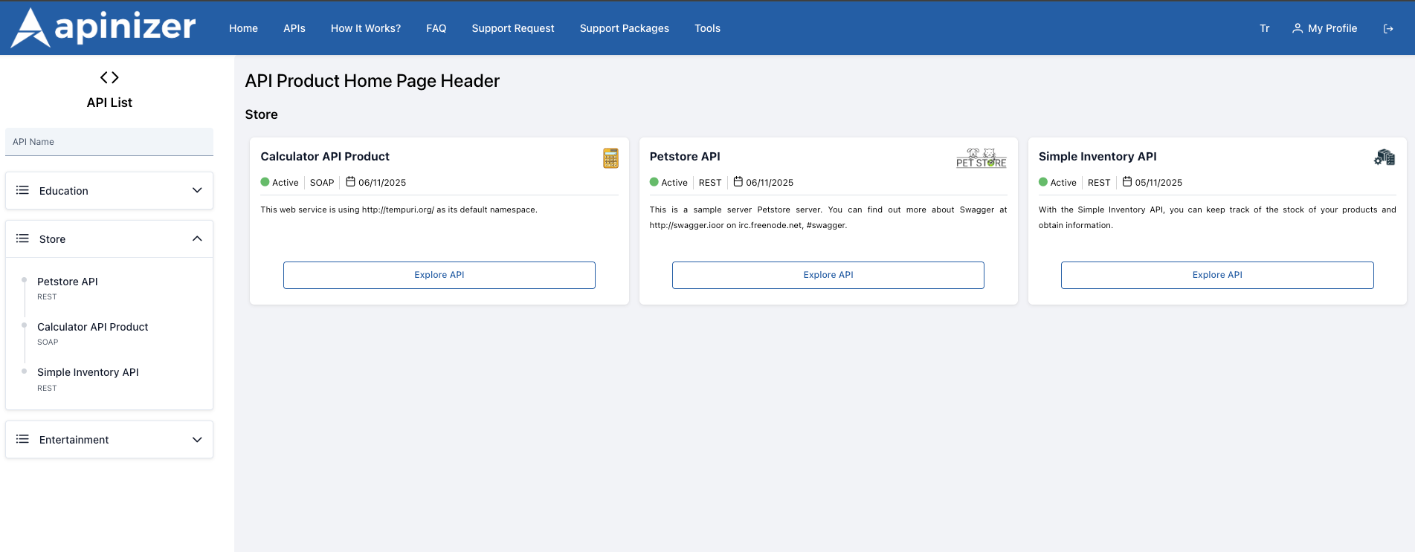Select Simple Inventory API in sidebar
1415x552 pixels.
tap(88, 372)
